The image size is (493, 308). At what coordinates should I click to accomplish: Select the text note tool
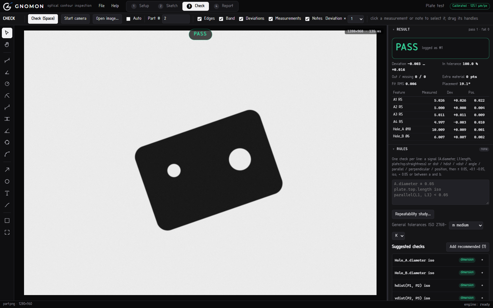click(7, 193)
